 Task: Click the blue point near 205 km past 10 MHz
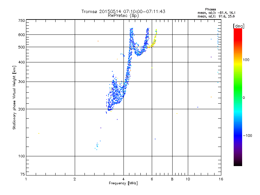[x=198, y=107]
